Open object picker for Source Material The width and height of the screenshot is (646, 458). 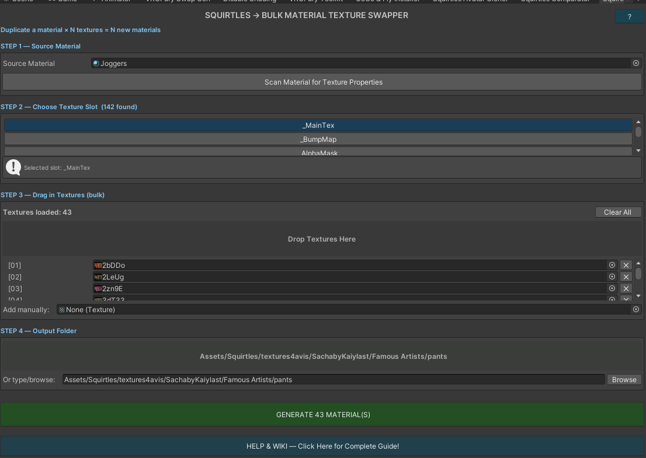(635, 63)
